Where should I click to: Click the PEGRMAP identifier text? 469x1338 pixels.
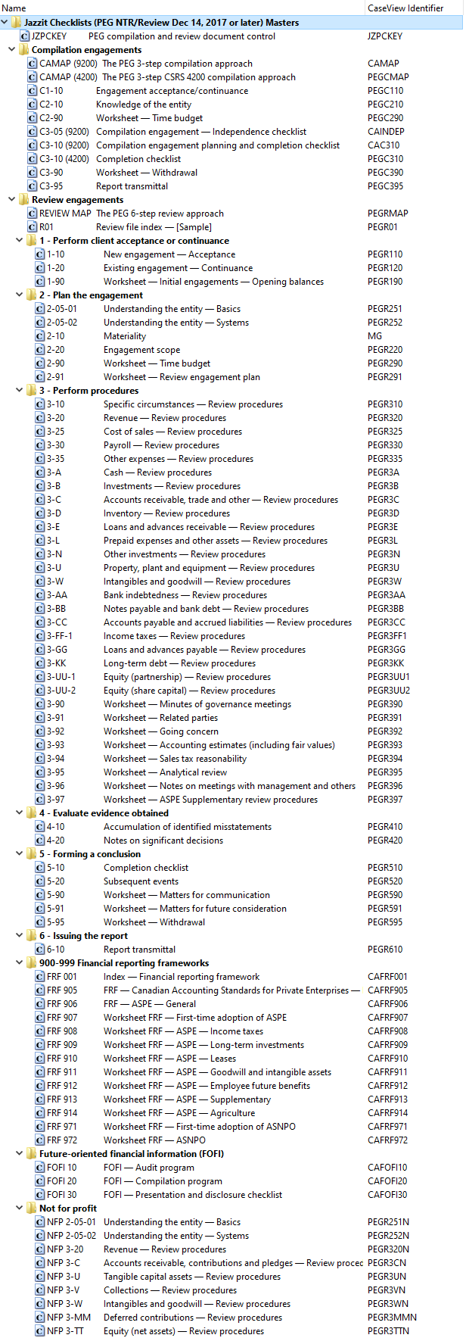click(x=388, y=214)
